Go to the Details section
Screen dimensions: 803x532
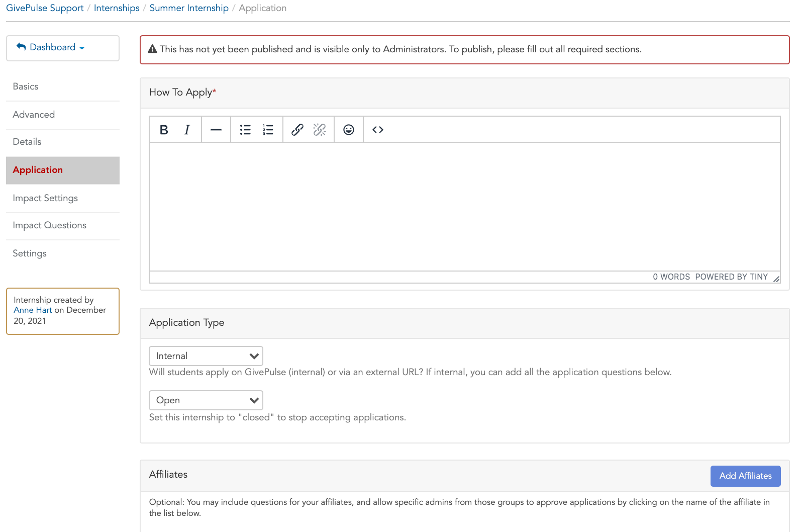63,142
